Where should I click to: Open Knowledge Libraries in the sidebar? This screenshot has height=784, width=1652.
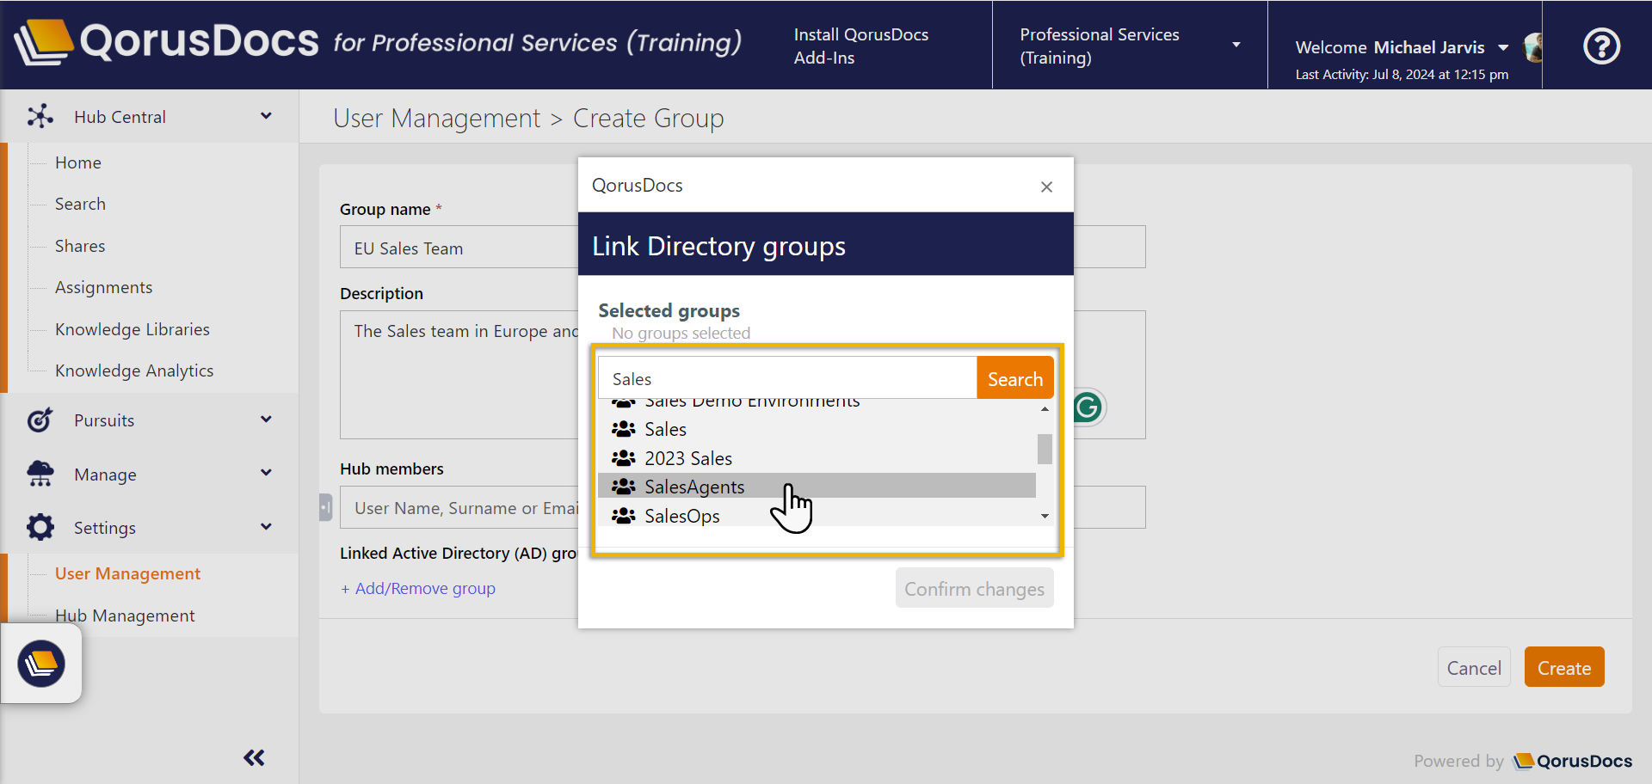click(133, 329)
